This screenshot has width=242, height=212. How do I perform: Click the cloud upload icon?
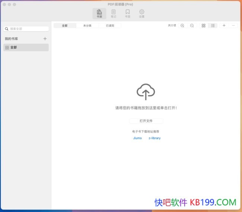(146, 91)
